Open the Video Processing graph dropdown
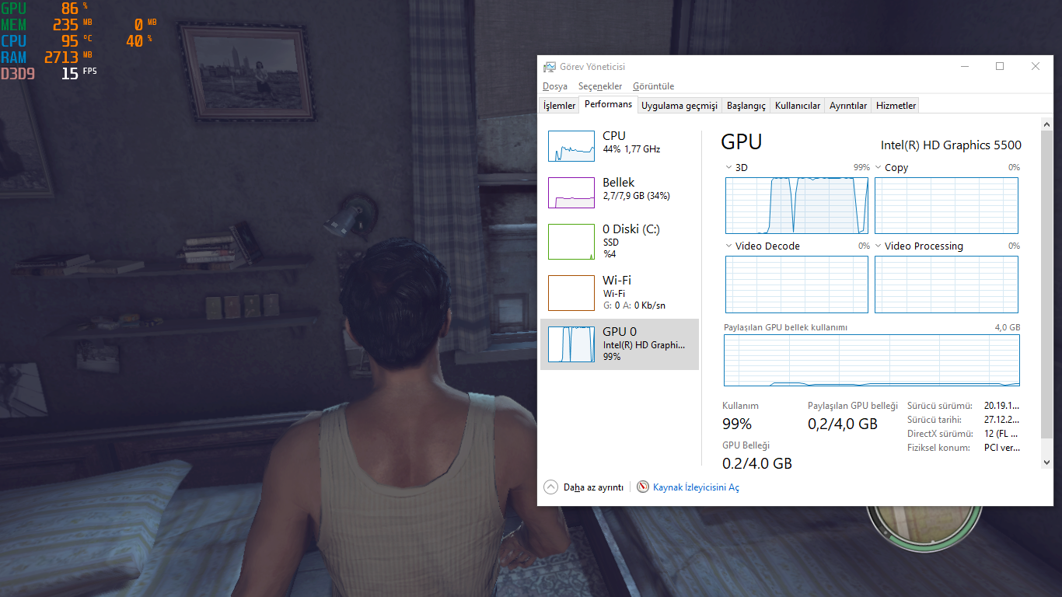Image resolution: width=1062 pixels, height=597 pixels. point(878,246)
